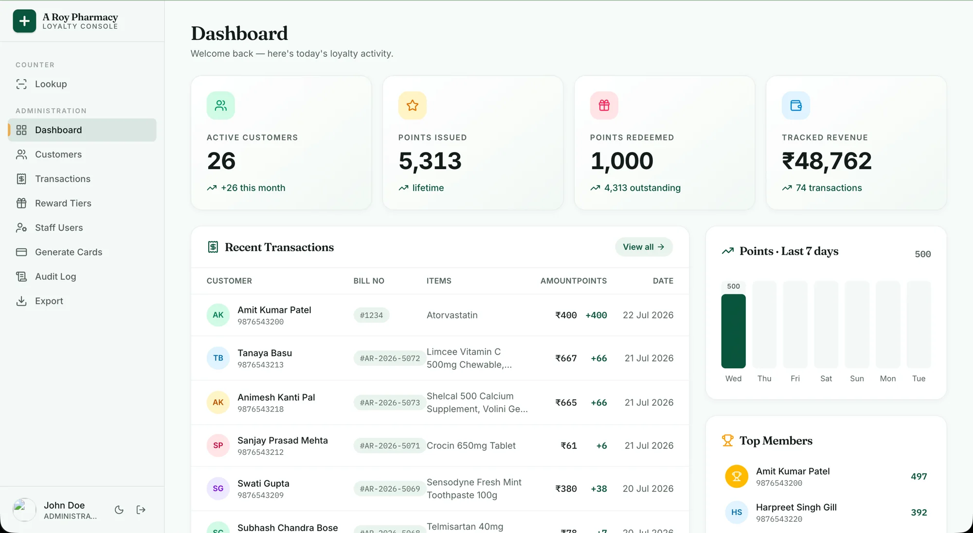Click the Reward Tiers gift icon in sidebar

pyautogui.click(x=21, y=203)
